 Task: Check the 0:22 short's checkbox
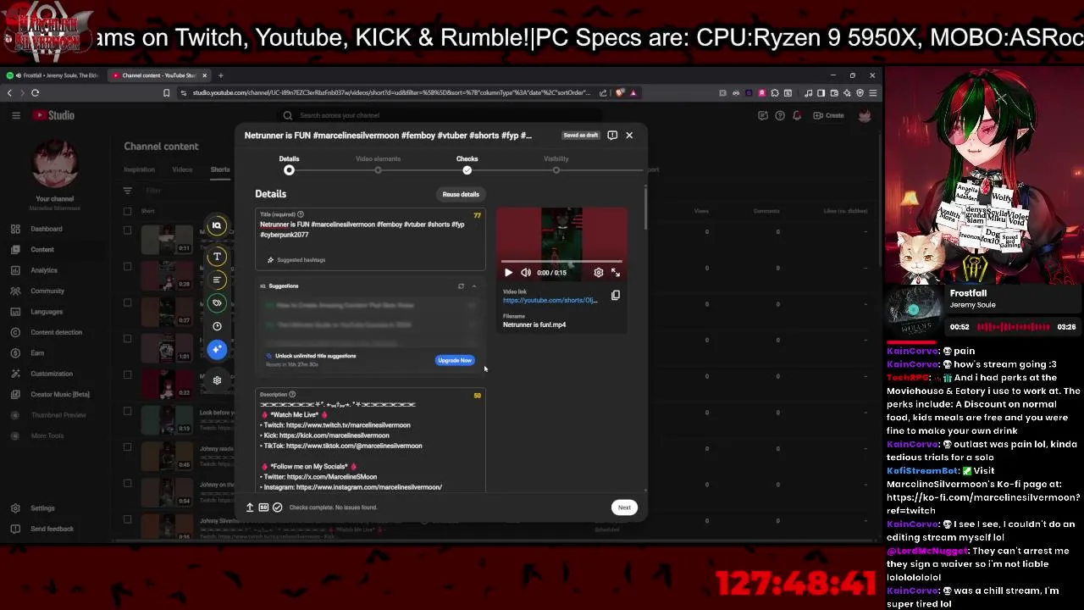[x=127, y=374]
